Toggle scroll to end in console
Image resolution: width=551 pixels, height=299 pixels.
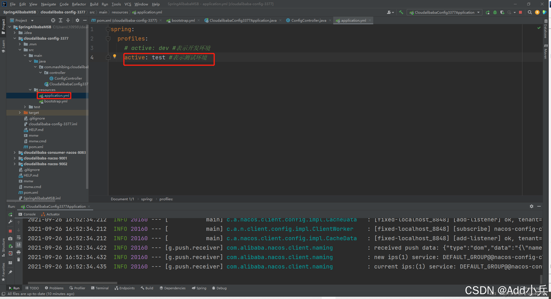click(19, 245)
